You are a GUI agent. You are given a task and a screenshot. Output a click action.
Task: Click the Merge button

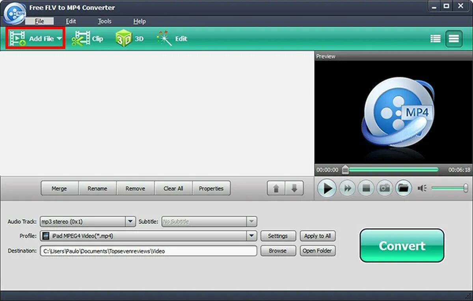pos(59,189)
